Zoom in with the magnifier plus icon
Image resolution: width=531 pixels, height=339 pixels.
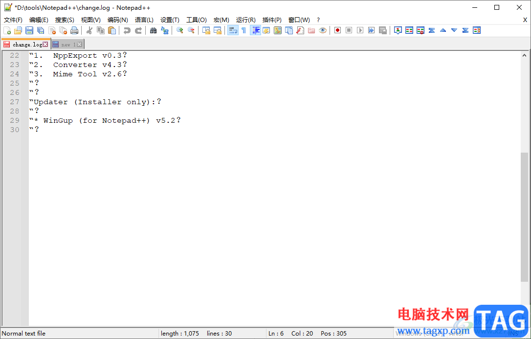pyautogui.click(x=180, y=30)
